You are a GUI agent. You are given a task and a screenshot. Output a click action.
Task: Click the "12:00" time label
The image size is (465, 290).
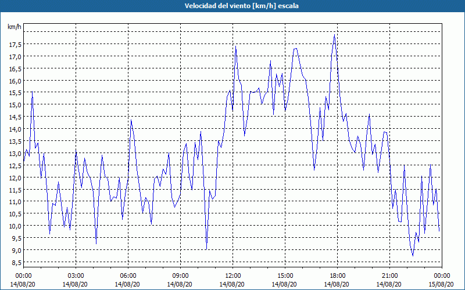coord(233,276)
